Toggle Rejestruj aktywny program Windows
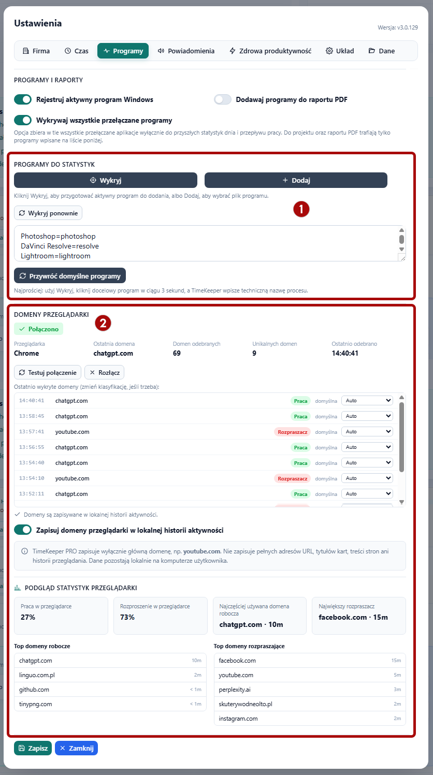This screenshot has height=775, width=433. tap(23, 99)
